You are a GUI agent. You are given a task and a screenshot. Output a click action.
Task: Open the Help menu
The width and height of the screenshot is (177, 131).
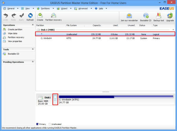[101, 9]
